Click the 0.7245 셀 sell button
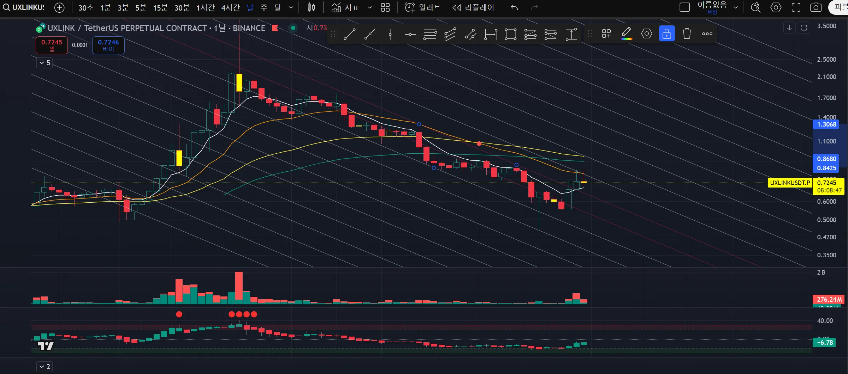848x374 pixels. 52,45
